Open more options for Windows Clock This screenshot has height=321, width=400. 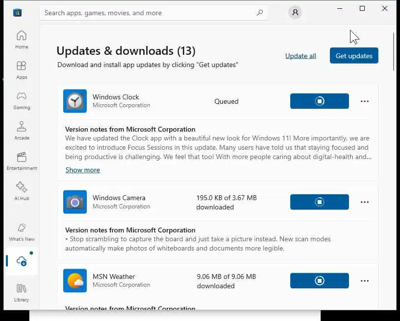365,101
